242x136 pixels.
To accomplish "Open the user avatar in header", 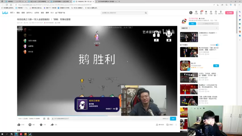I will coord(191,13).
